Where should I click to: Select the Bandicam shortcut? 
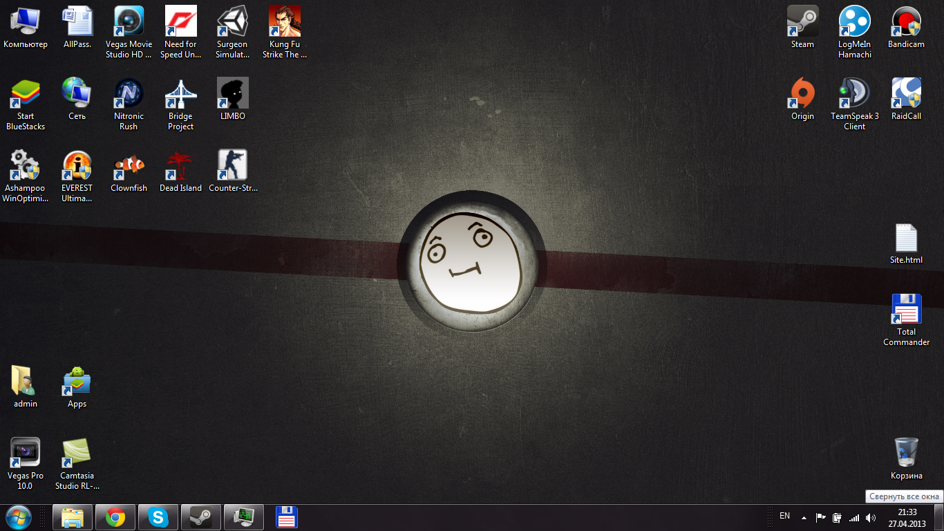pos(907,28)
